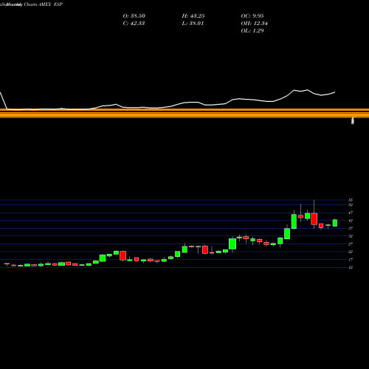
Task: Click the 22 price axis label
Action: (x=351, y=252)
